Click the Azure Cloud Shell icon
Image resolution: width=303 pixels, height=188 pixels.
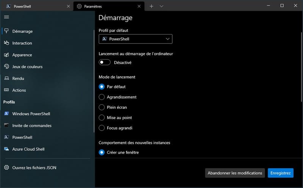tap(6, 149)
